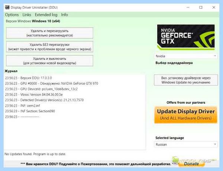
Task: Click 'Удалить и перезагрузить' button
Action: pyautogui.click(x=50, y=33)
